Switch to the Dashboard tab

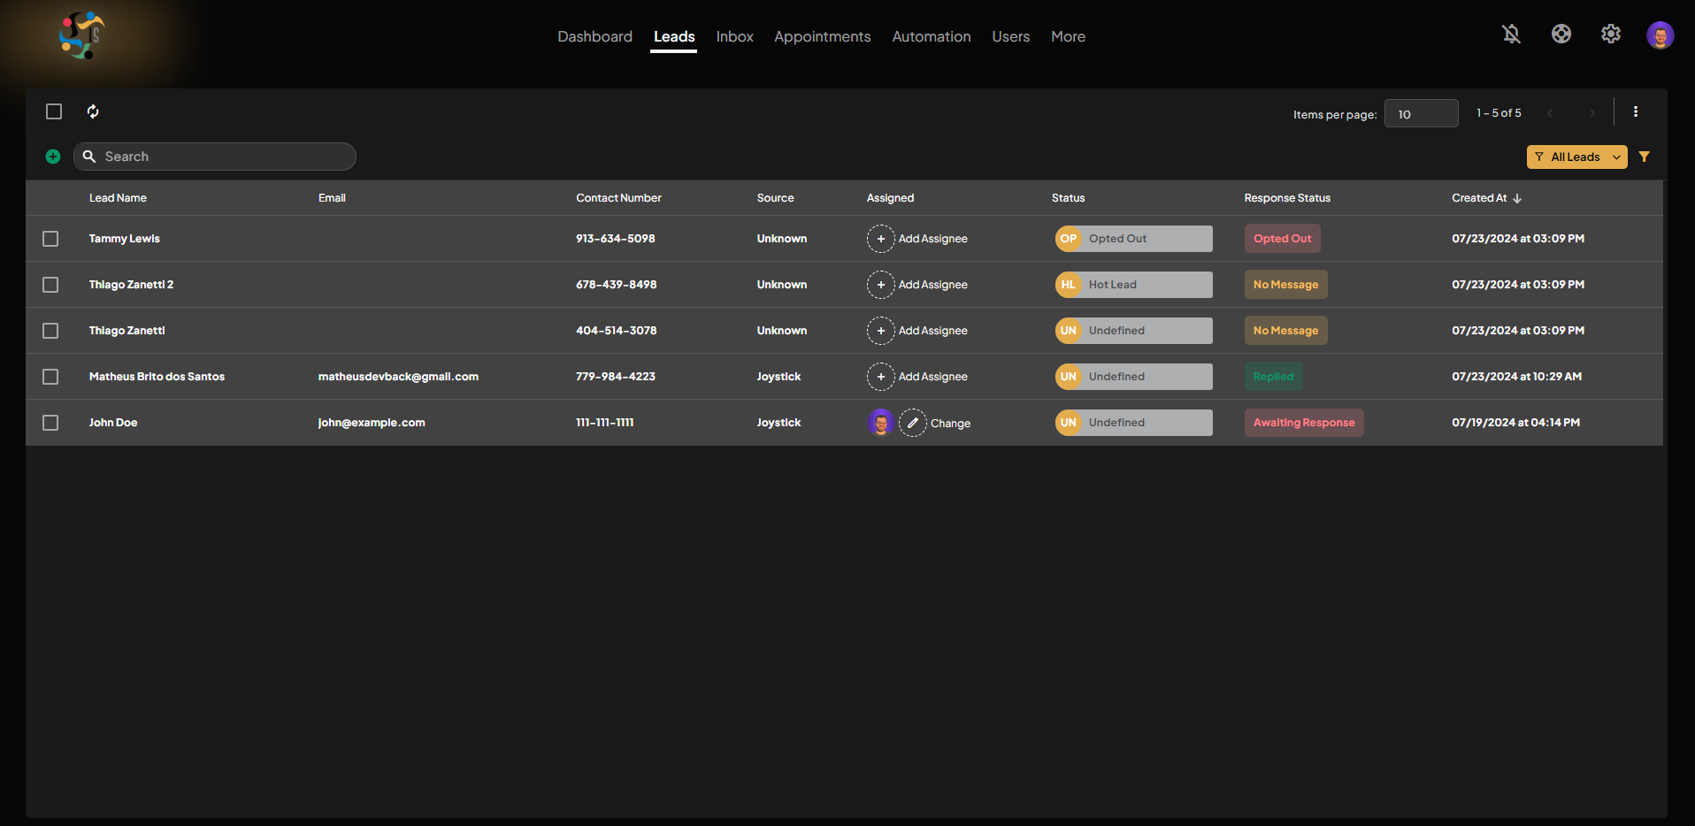[594, 36]
